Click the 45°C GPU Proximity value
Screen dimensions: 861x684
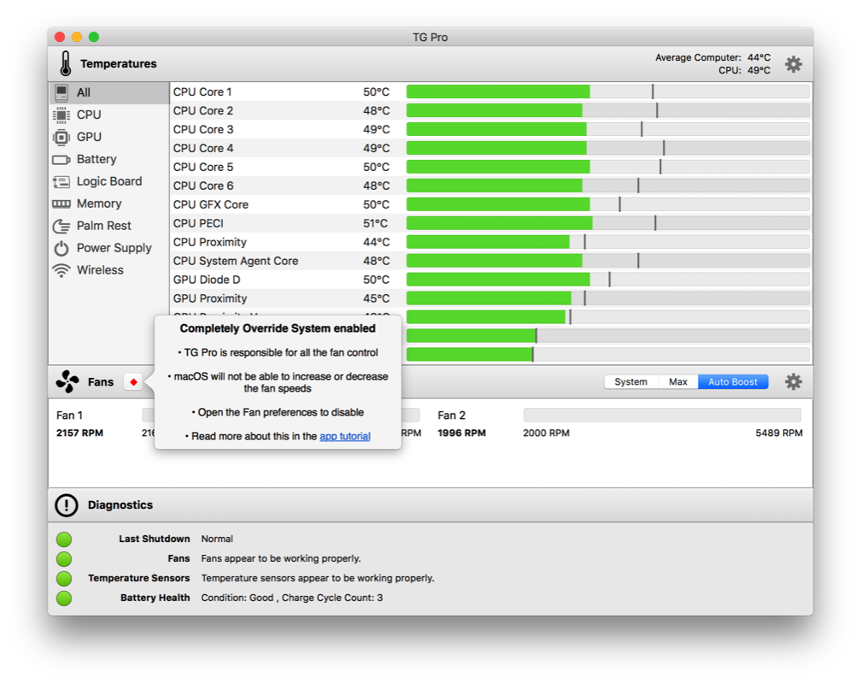pos(376,298)
